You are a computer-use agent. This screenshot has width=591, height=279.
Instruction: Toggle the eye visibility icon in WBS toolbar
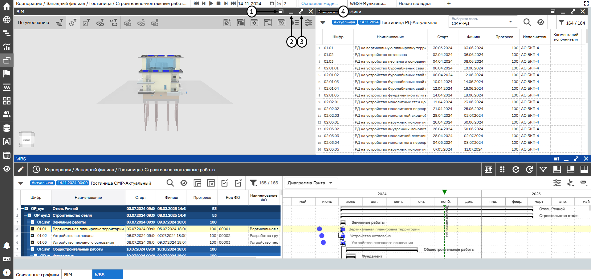(x=184, y=183)
